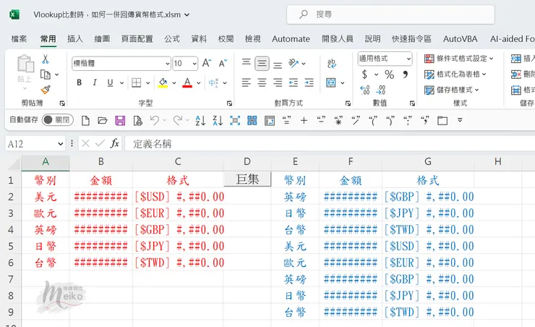Switch to the Automate tab

coord(291,39)
